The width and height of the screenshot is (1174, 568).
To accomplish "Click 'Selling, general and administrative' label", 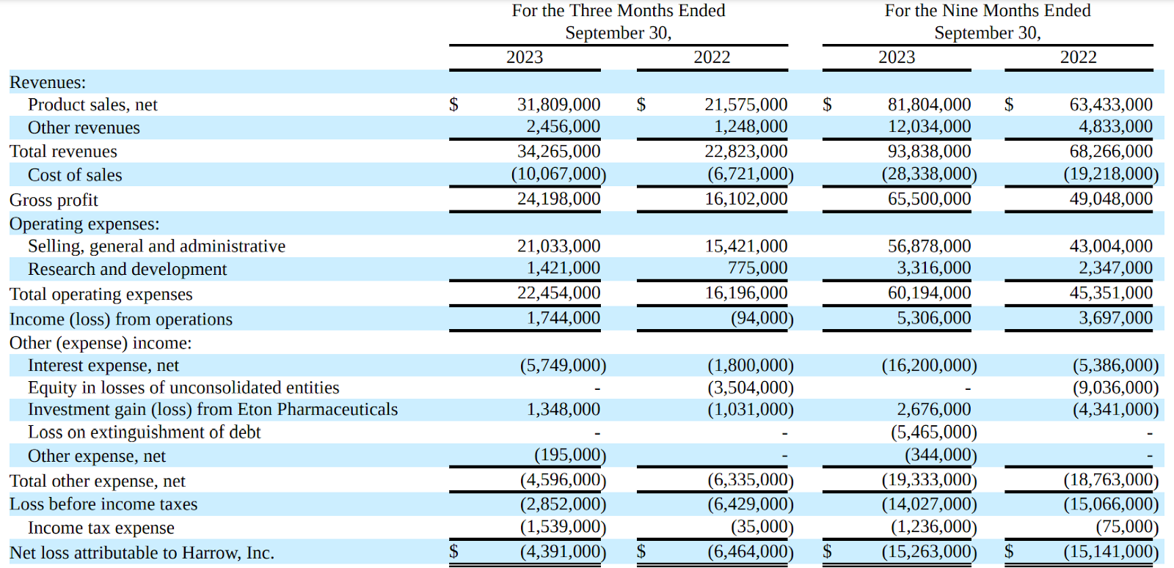I will pyautogui.click(x=156, y=246).
